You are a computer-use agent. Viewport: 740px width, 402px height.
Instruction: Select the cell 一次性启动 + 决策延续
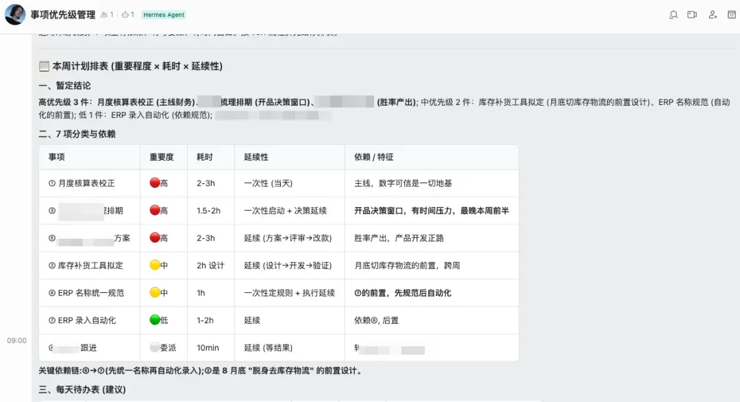(285, 211)
